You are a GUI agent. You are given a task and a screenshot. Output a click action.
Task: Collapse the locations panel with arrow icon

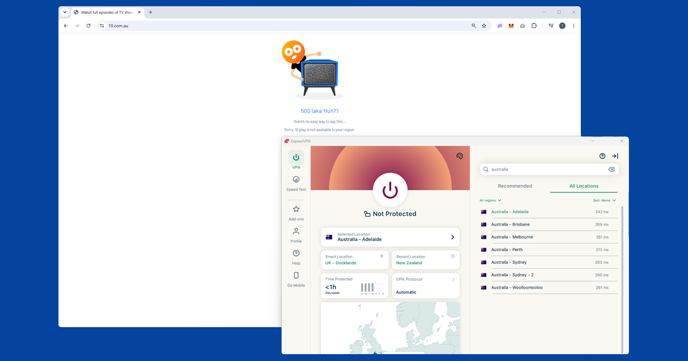tap(615, 156)
